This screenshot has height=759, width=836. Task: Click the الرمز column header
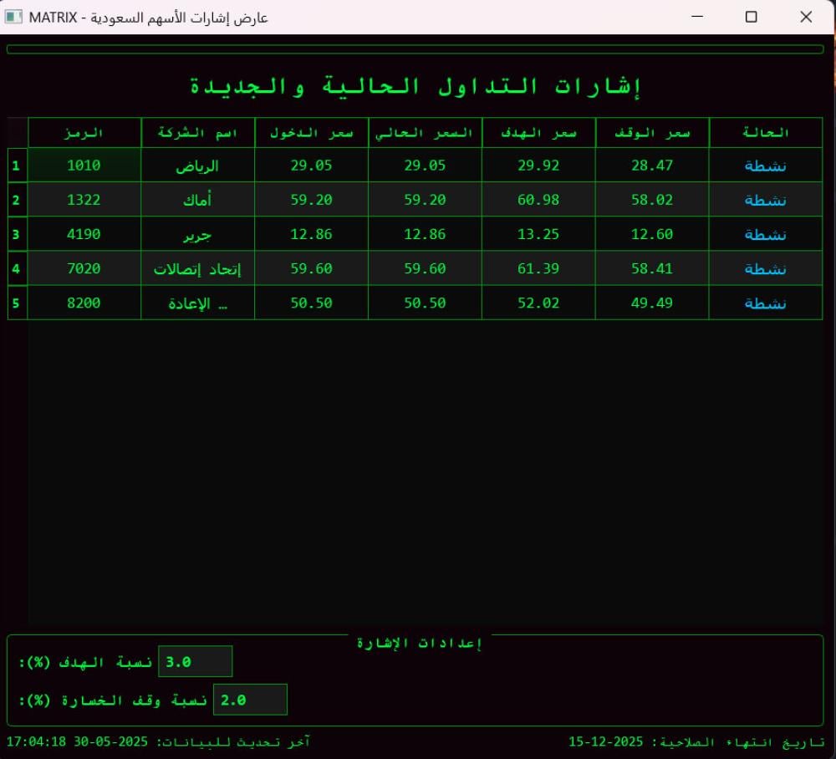(x=84, y=133)
